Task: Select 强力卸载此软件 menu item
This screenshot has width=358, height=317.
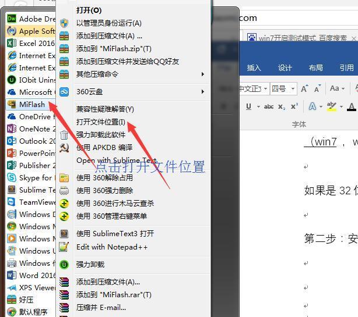Action: (101, 135)
